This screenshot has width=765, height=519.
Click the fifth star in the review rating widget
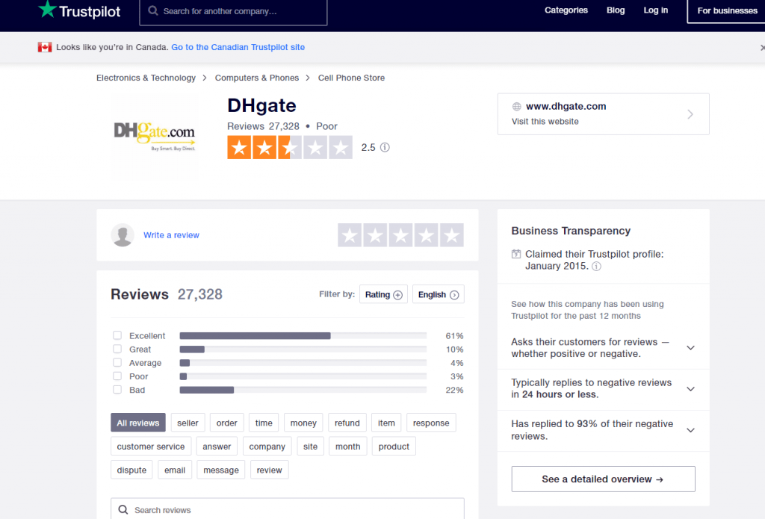pyautogui.click(x=451, y=234)
